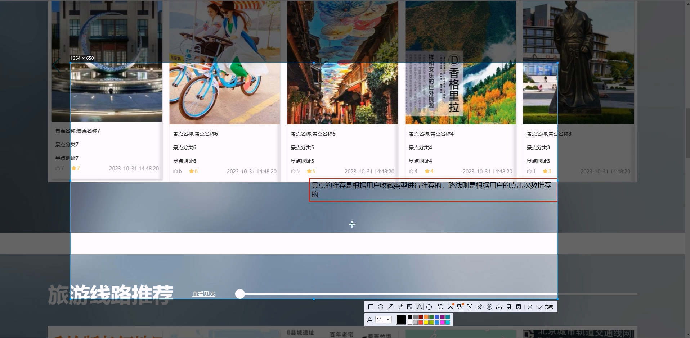
Task: Pick the dark red color swatch
Action: coord(421,317)
